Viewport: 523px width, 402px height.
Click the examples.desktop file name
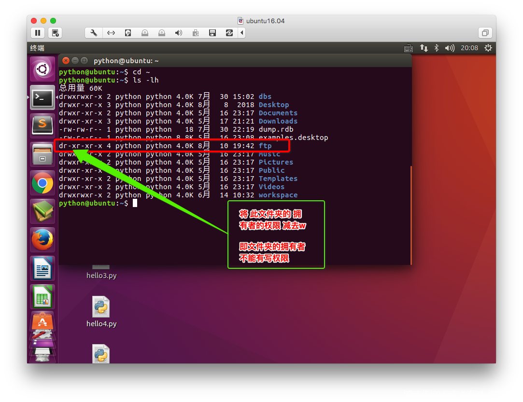pyautogui.click(x=294, y=138)
